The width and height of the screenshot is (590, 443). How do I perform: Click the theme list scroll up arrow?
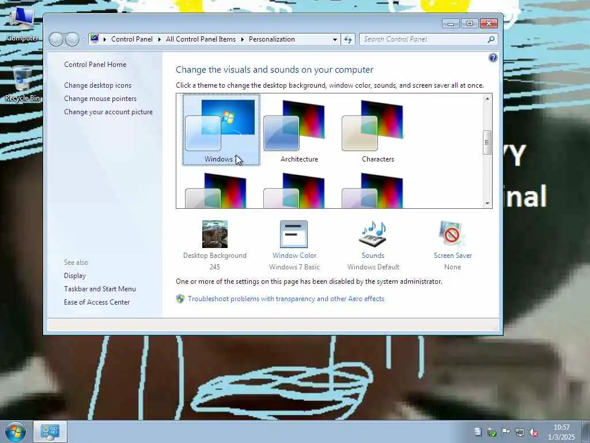487,99
